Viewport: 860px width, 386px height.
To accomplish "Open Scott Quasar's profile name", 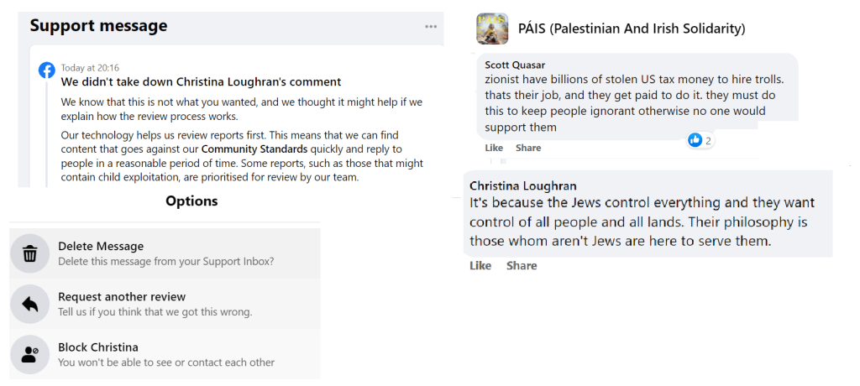I will pos(516,65).
